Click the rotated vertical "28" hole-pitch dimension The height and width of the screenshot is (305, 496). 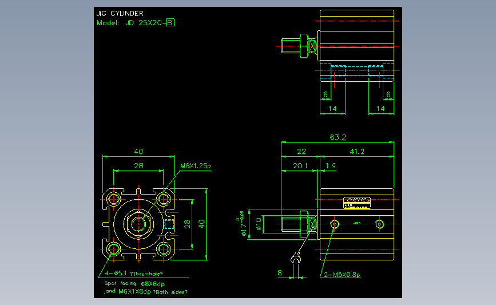(187, 224)
